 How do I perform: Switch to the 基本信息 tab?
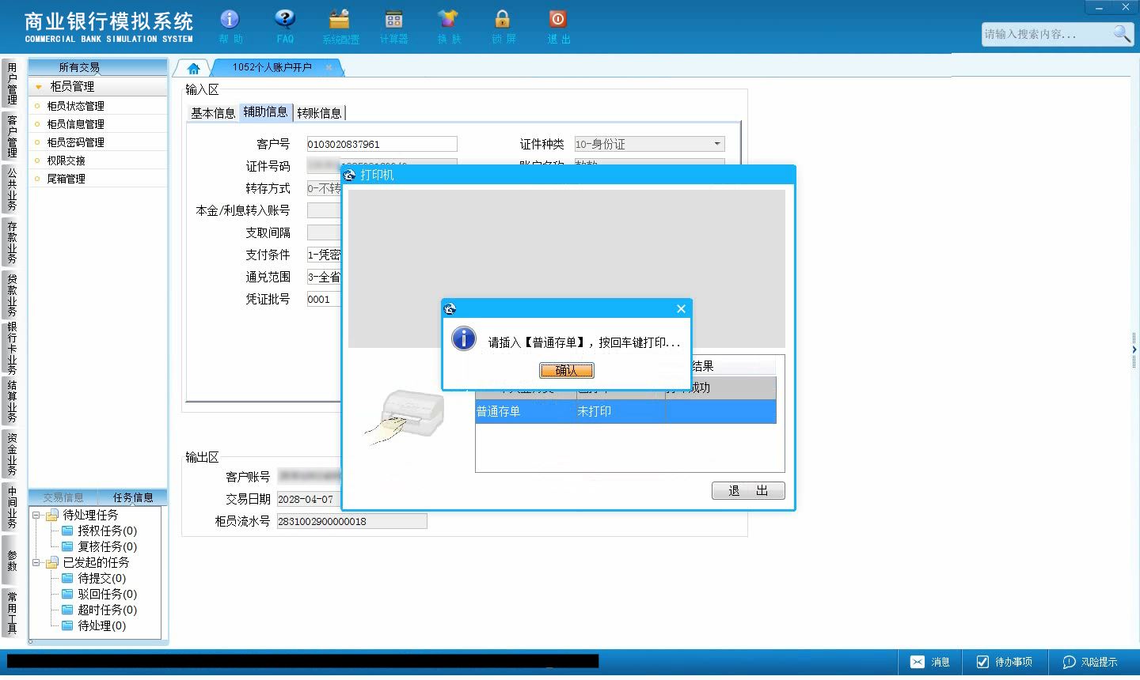[x=213, y=113]
